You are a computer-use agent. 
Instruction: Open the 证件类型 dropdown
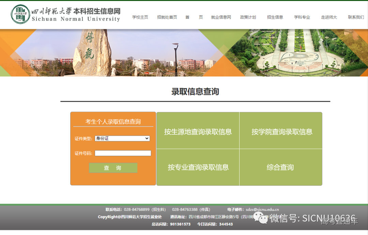click(122, 138)
